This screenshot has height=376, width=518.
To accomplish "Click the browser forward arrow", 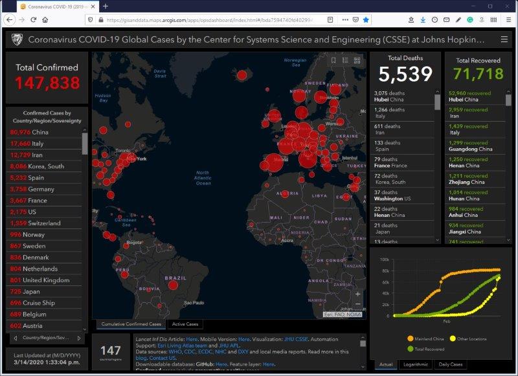I will point(22,20).
